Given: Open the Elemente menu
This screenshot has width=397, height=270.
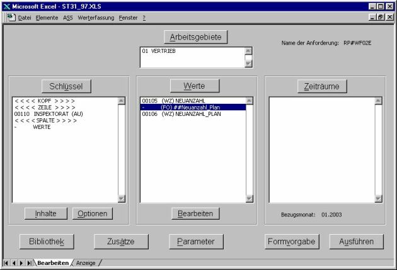Looking at the screenshot, I should pos(47,17).
